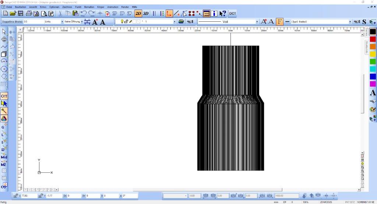Click the Print icon
This screenshot has width=377, height=204.
click(29, 14)
